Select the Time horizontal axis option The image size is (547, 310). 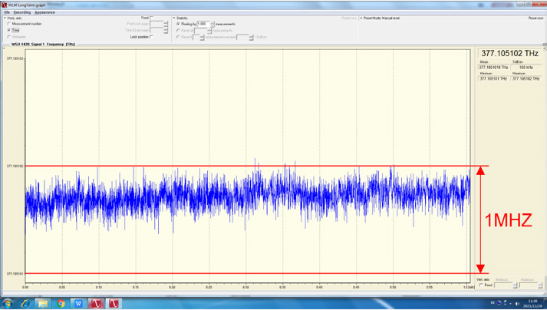pyautogui.click(x=9, y=30)
